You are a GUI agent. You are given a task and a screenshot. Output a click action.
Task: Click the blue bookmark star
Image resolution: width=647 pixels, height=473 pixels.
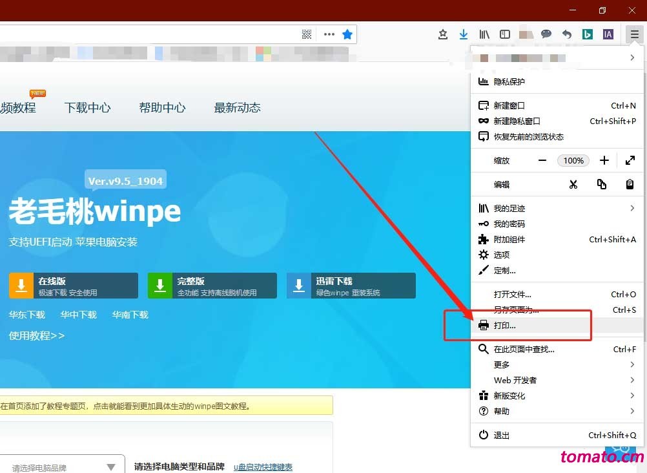(347, 34)
